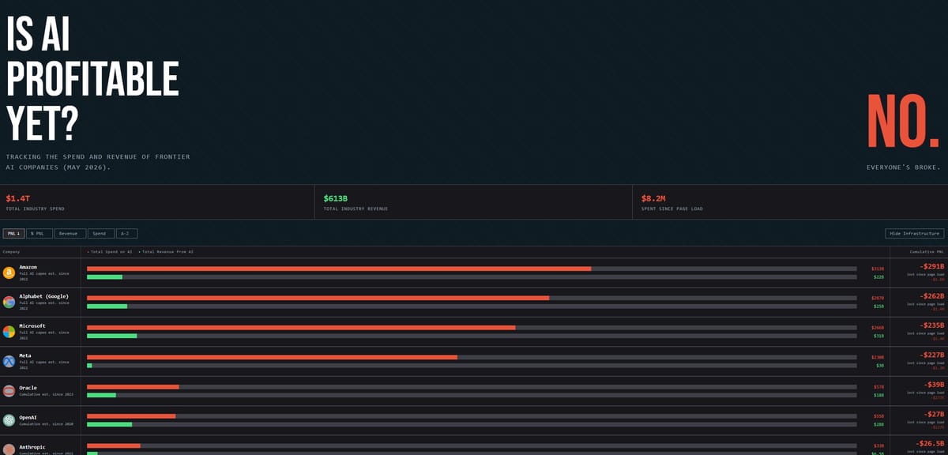Sort companies alphabetically with A-Z
The width and height of the screenshot is (948, 455).
point(126,234)
